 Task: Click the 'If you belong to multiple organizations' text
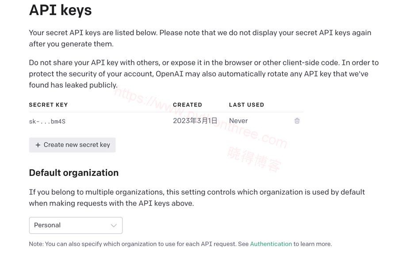197,197
